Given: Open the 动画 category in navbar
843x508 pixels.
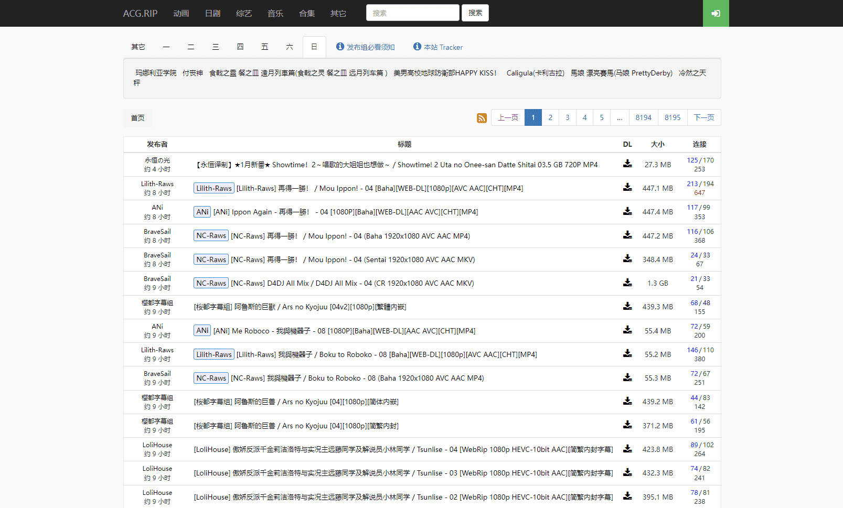Looking at the screenshot, I should point(181,14).
